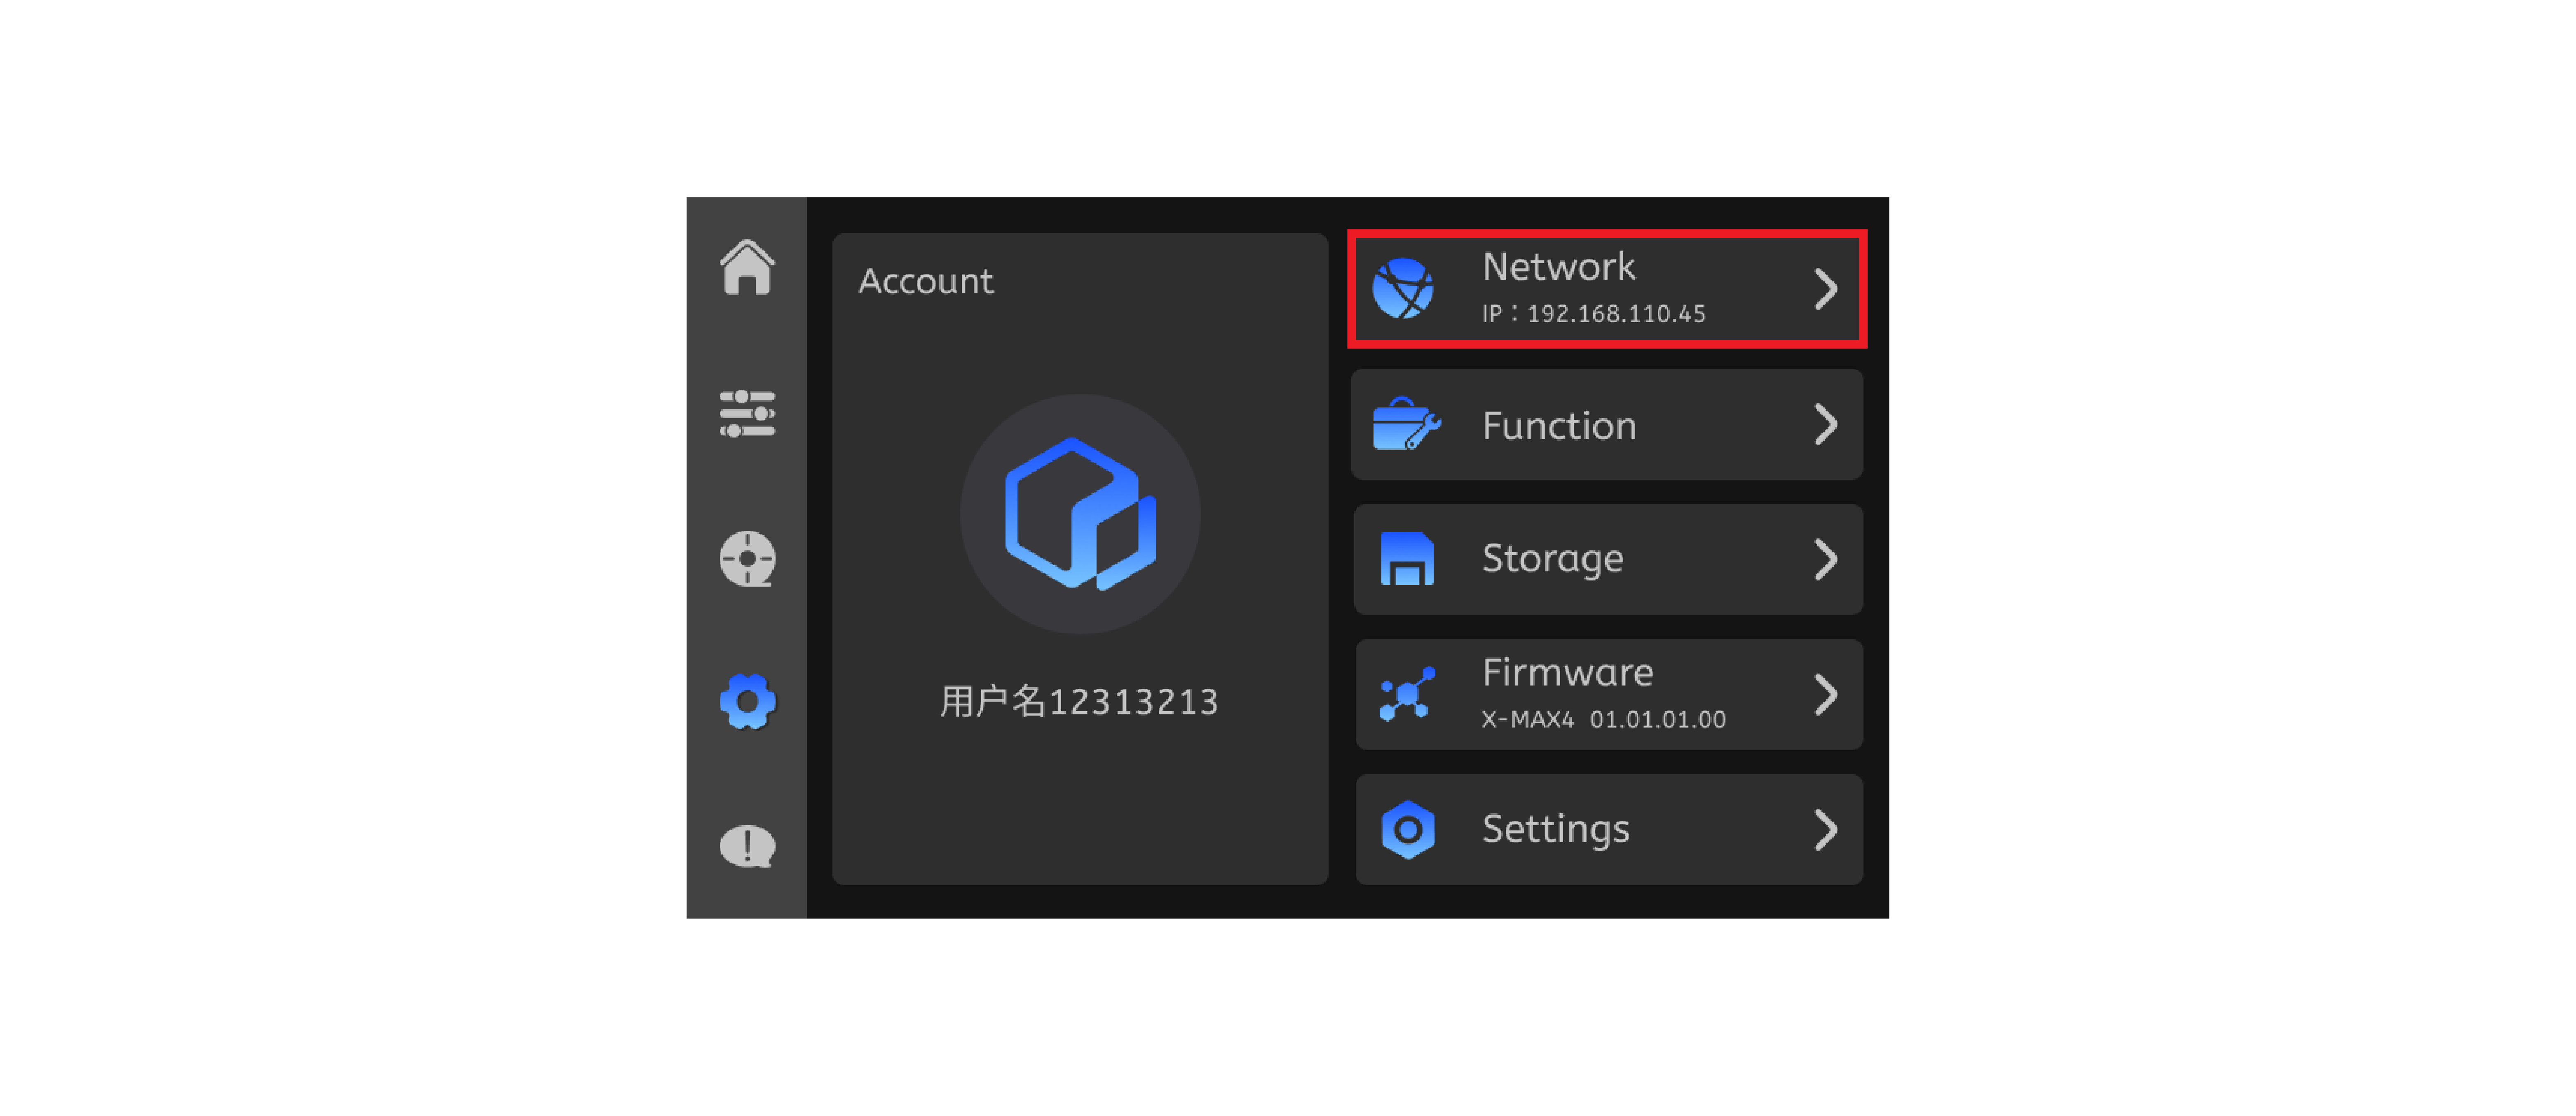Expand Firmware using its chevron arrow
2576x1116 pixels.
tap(1825, 694)
